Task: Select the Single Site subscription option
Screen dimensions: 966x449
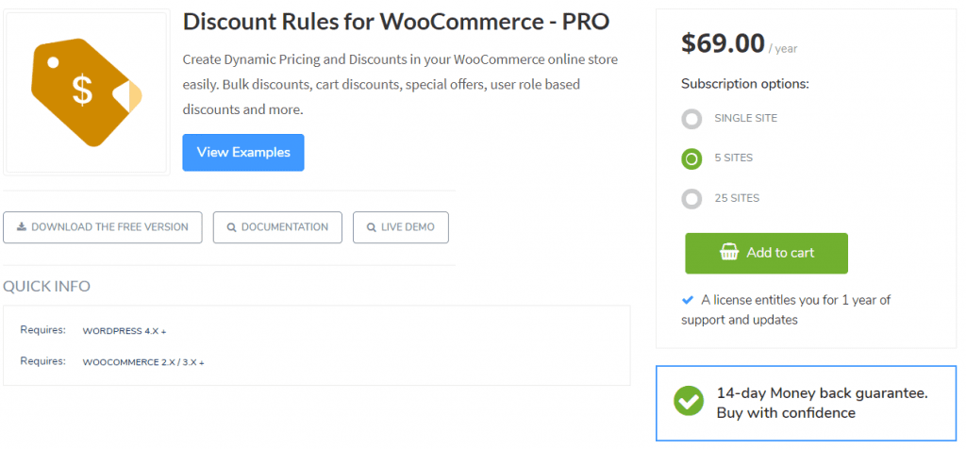Action: pos(691,119)
